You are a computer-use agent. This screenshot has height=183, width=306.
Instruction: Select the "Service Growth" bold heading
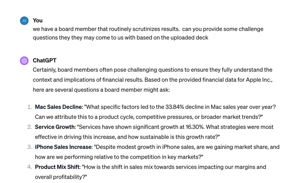click(55, 127)
